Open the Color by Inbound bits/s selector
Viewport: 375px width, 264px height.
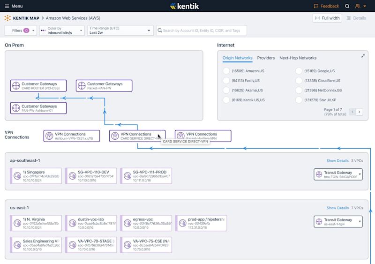(x=62, y=30)
